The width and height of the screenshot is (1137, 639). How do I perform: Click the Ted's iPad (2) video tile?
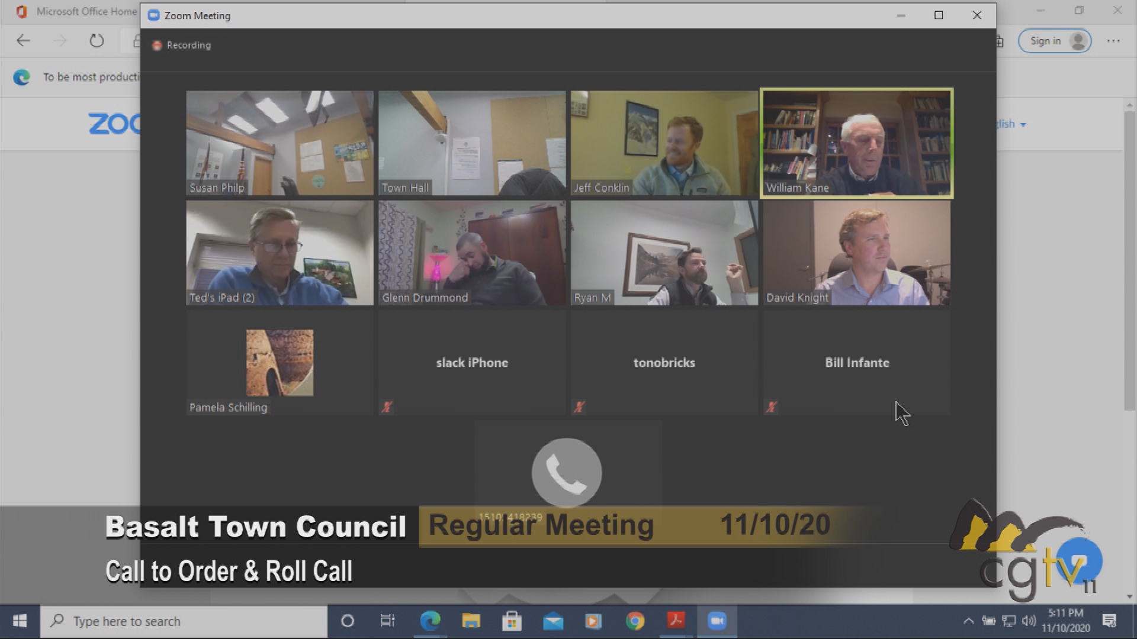coord(280,253)
